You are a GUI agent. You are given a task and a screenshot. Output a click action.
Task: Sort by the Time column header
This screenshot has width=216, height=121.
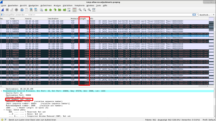click(x=17, y=19)
